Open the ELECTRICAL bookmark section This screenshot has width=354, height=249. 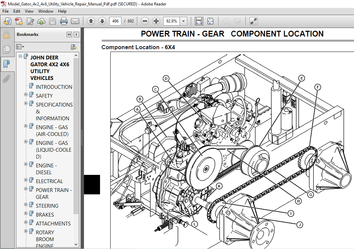(49, 181)
